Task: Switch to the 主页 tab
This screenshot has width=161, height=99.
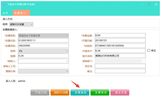Action: 5,13
